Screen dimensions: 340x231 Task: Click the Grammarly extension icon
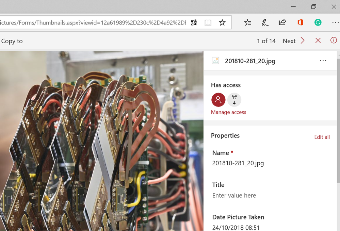[x=318, y=22]
